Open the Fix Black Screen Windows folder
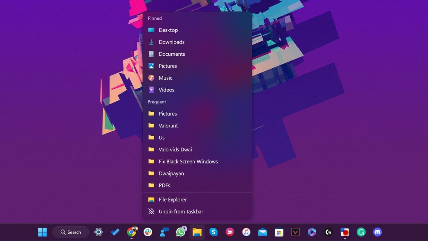428x241 pixels. tap(188, 161)
